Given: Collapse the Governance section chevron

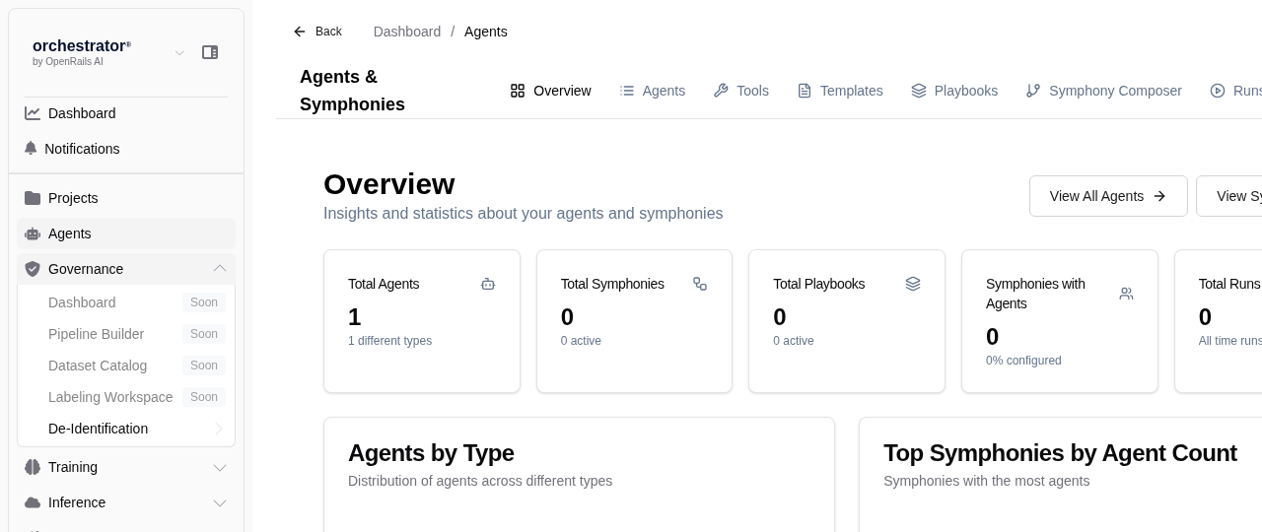Looking at the screenshot, I should coord(220,269).
